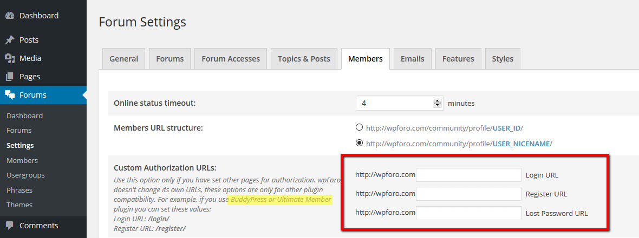The height and width of the screenshot is (238, 639).
Task: Select the USER_ID profile URL structure
Action: [x=359, y=128]
